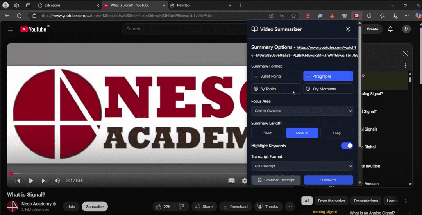
Task: Bookmark page with the star icon
Action: click(x=293, y=16)
